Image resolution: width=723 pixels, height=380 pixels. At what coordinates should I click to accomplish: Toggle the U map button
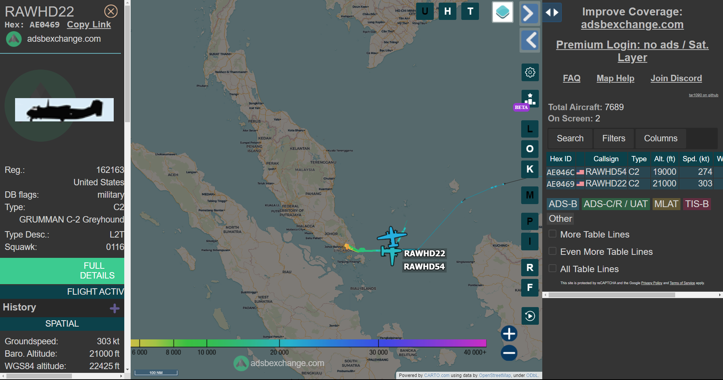pos(425,11)
